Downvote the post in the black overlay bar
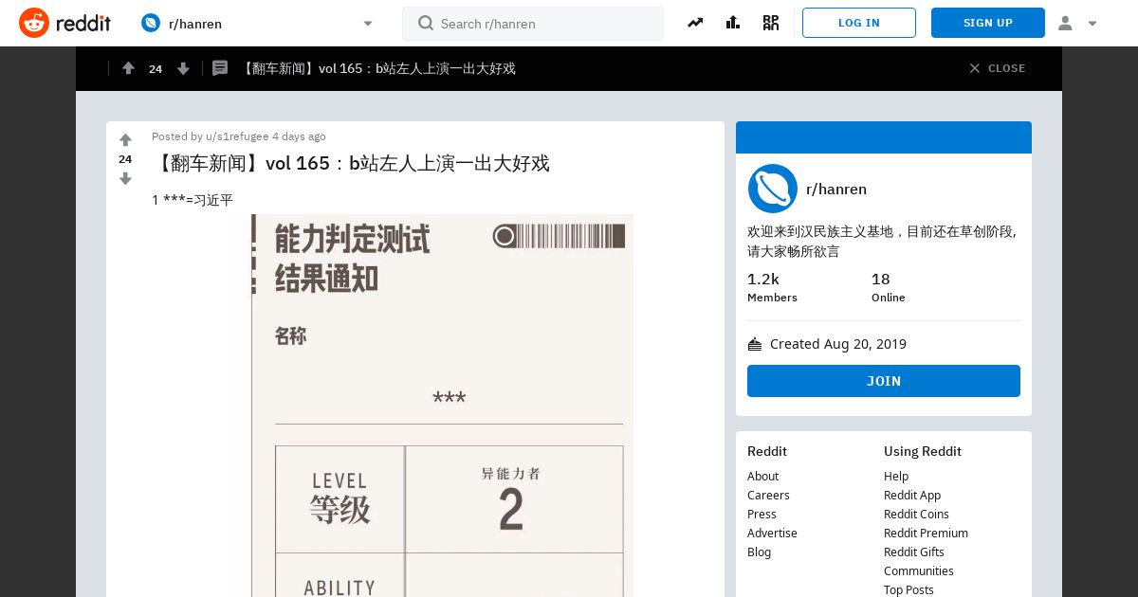The width and height of the screenshot is (1138, 597). tap(183, 68)
